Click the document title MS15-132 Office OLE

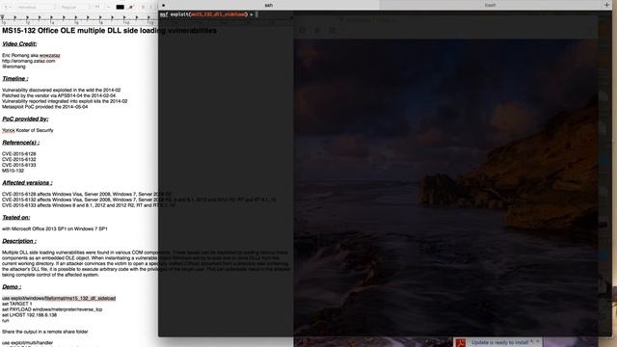pos(109,30)
